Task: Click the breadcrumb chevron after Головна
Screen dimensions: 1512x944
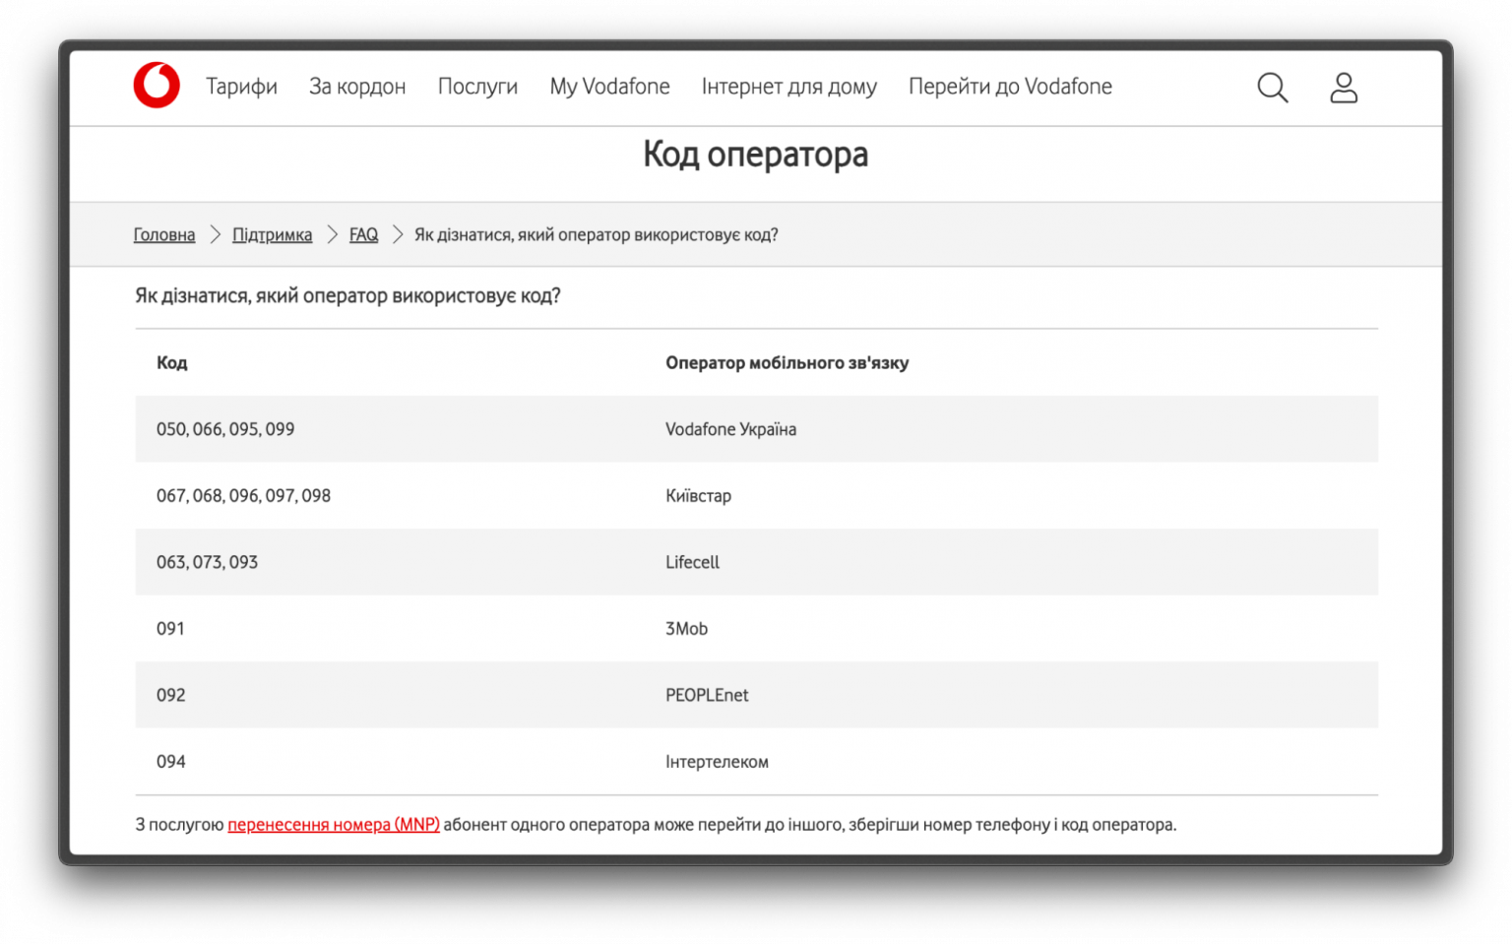Action: pyautogui.click(x=215, y=235)
